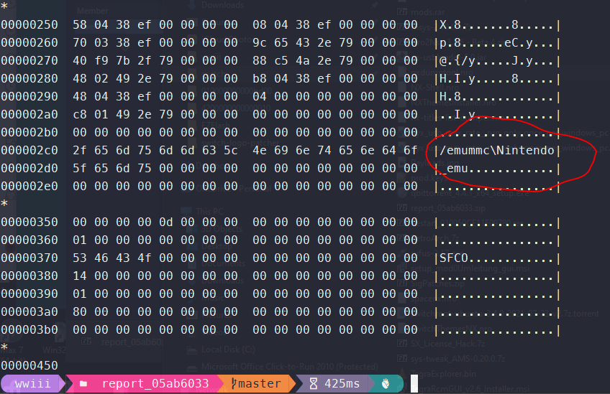Click offset 00000370 in the hexdump
The image size is (610, 394).
(x=29, y=258)
